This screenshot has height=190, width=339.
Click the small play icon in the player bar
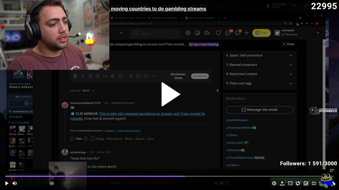pyautogui.click(x=7, y=183)
